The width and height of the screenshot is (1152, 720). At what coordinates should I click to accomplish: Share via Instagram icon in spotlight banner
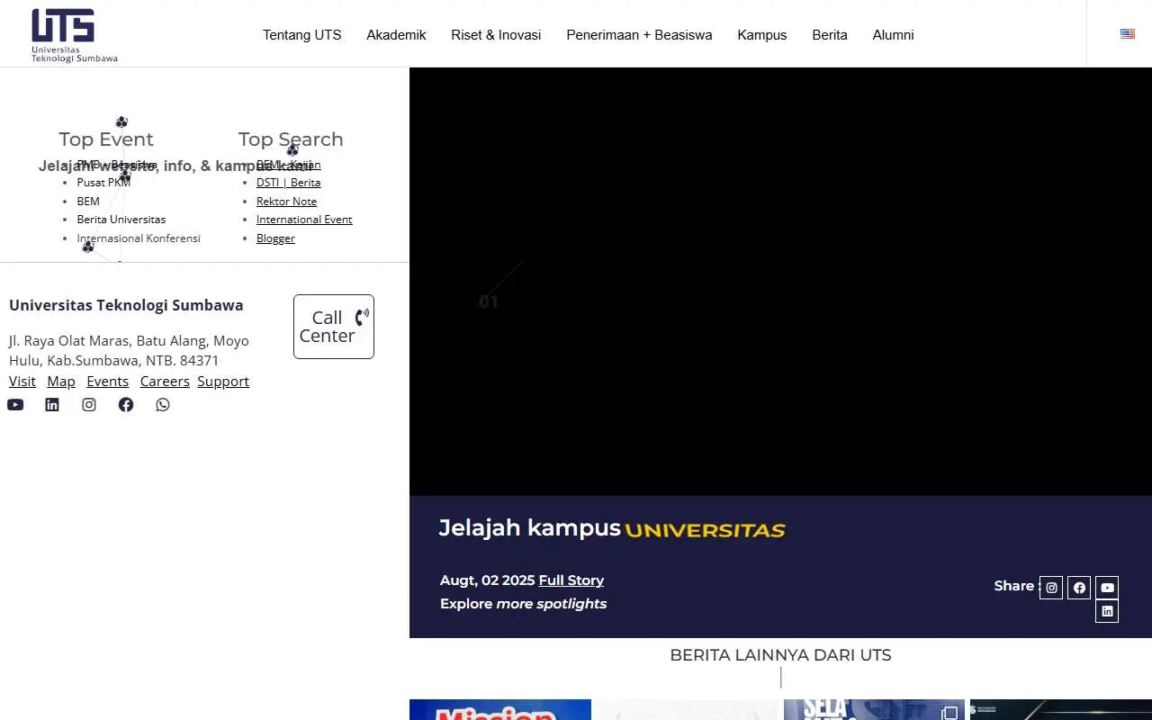(1051, 588)
